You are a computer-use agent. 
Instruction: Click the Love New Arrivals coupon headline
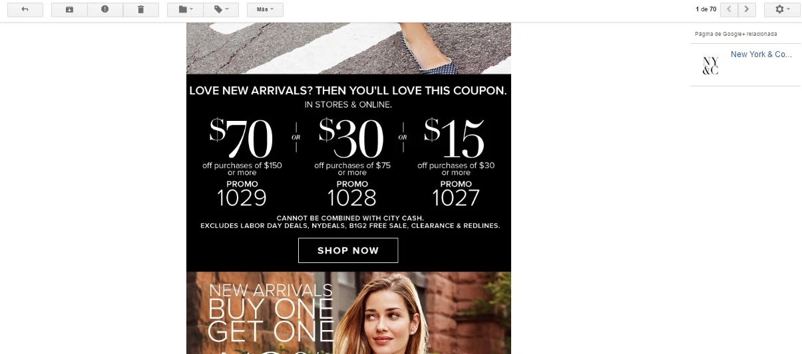click(348, 90)
